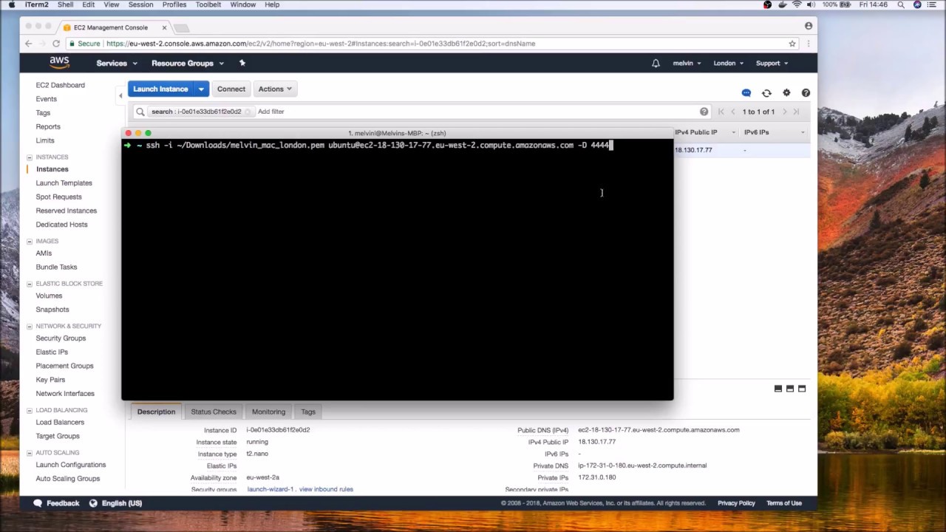Close the EC2 Management Console tab
This screenshot has width=946, height=532.
[164, 27]
